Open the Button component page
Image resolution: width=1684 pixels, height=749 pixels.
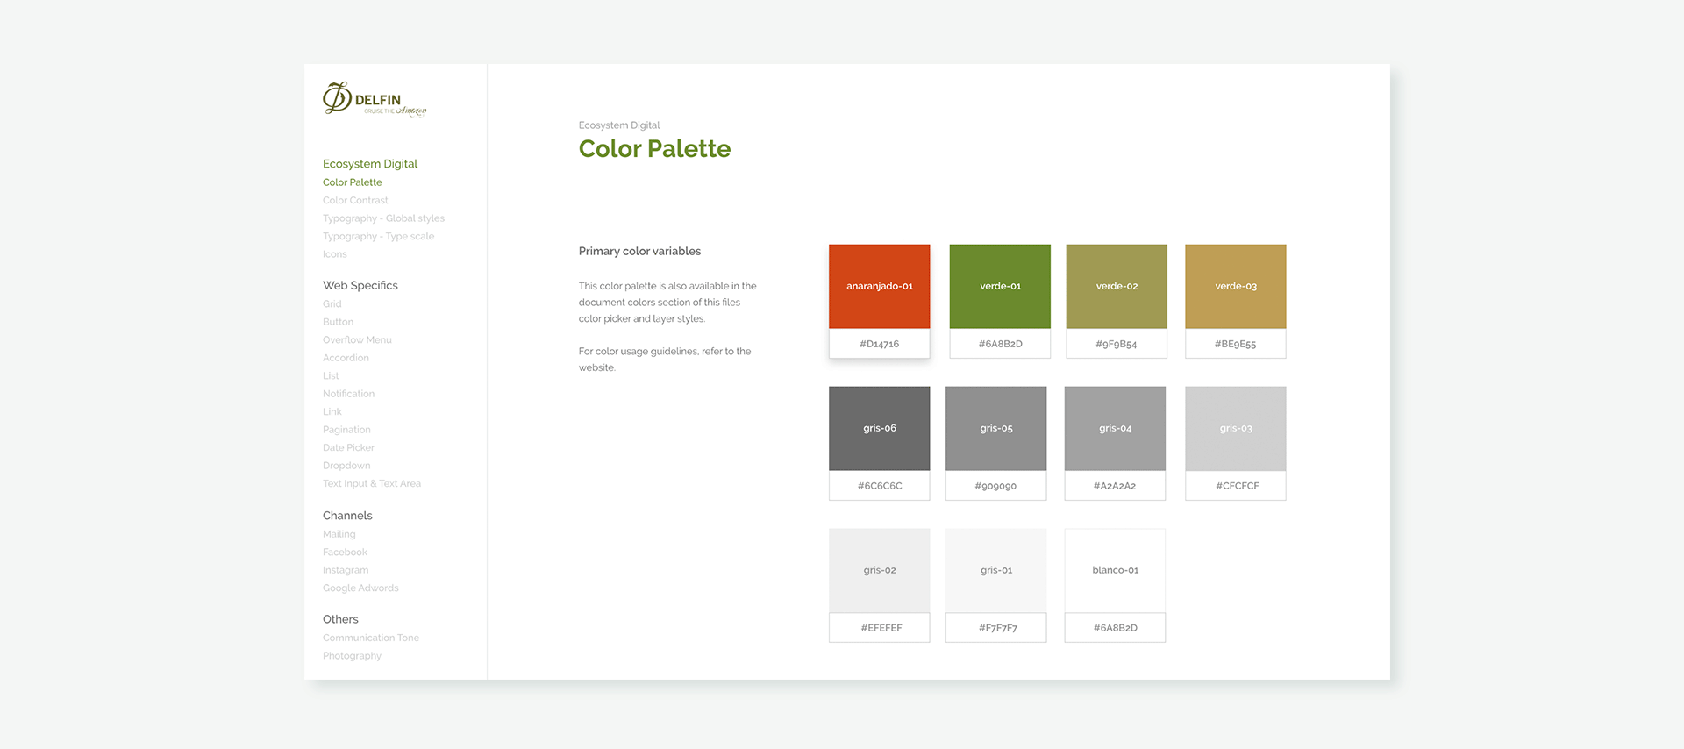[x=338, y=322]
